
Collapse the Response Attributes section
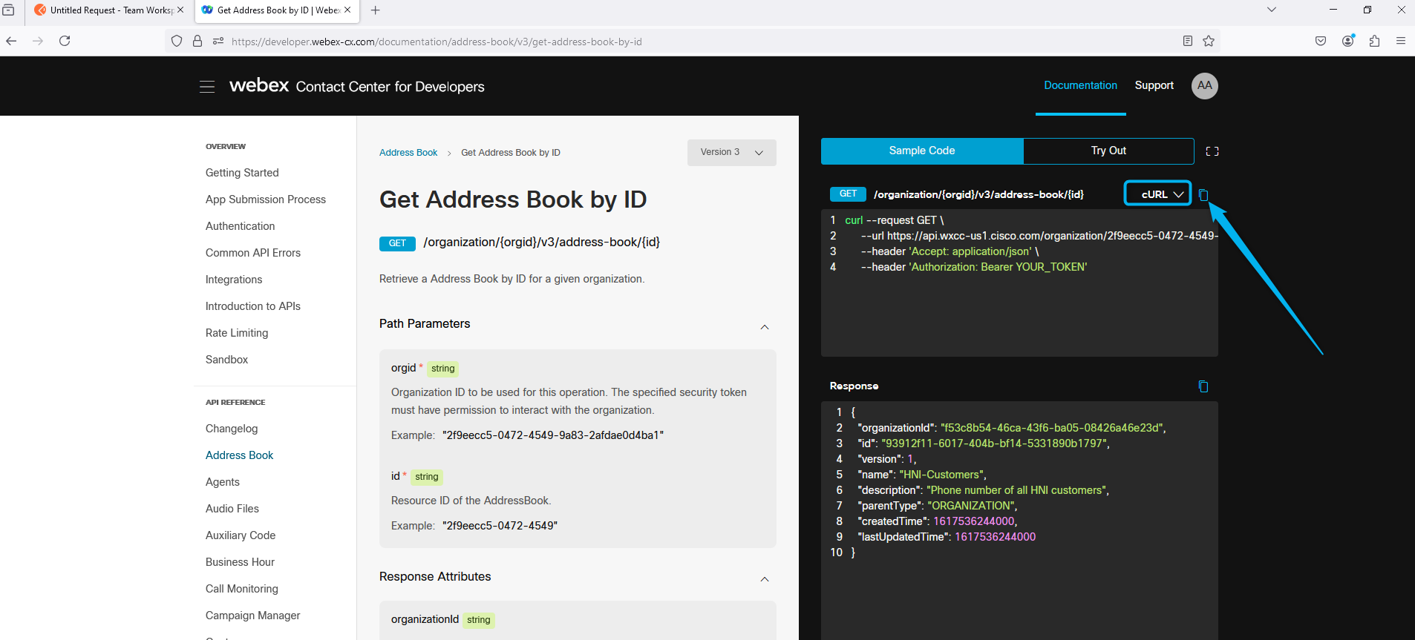pos(765,579)
